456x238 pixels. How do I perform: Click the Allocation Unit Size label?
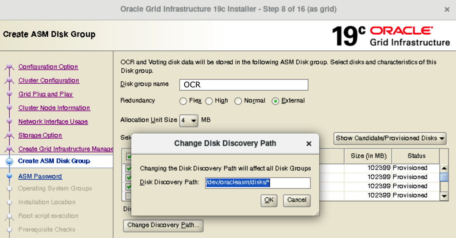pos(149,120)
